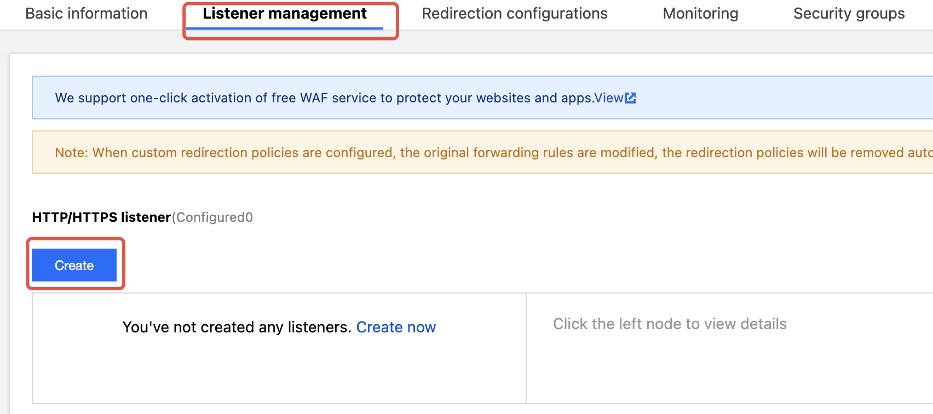Click "You've not created any listeners" text
The height and width of the screenshot is (414, 933).
point(237,327)
